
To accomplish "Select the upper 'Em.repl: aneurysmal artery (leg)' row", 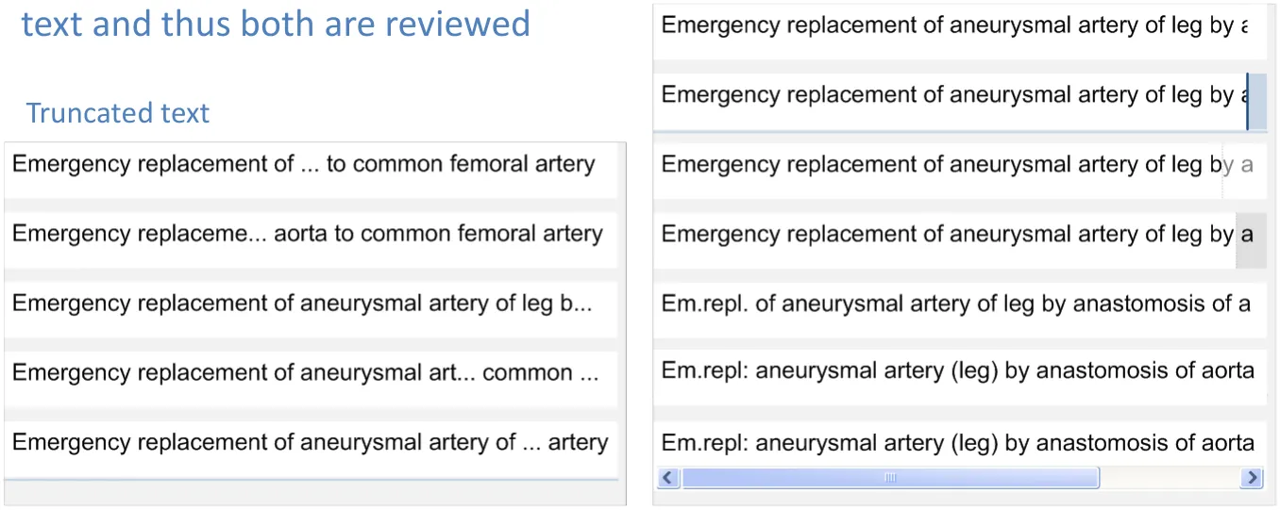I will click(x=957, y=372).
